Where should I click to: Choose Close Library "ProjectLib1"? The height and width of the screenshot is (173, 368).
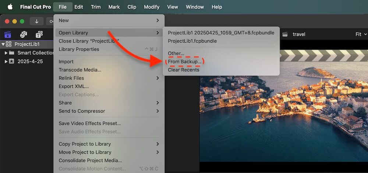click(109, 41)
